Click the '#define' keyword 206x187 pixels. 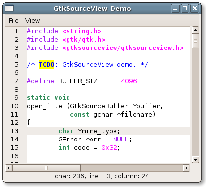[41, 81]
